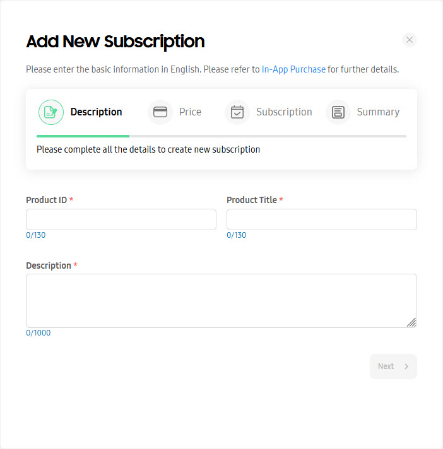The height and width of the screenshot is (449, 443).
Task: Select the Price credit card icon
Action: click(160, 112)
